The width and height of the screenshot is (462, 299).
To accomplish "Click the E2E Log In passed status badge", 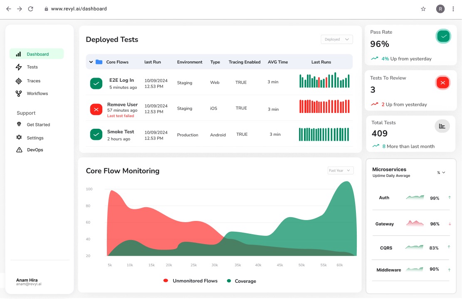I will coord(96,83).
